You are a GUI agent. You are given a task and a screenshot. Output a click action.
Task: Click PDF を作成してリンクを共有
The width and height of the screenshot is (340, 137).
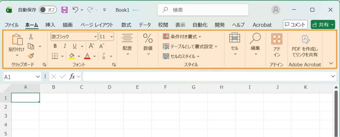click(x=305, y=46)
